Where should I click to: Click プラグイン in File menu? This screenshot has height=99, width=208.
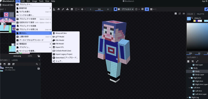point(34,47)
